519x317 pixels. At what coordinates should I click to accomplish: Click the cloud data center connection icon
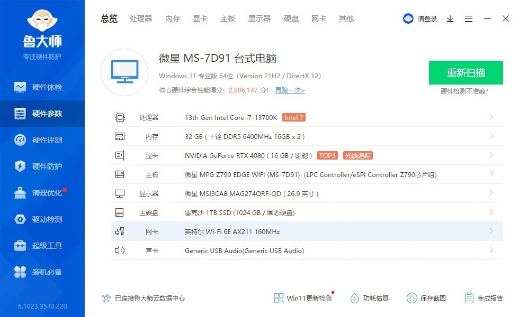(106, 298)
